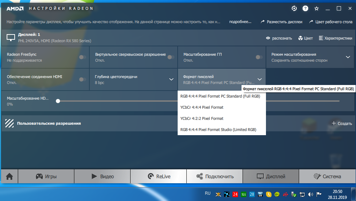Click распознать display button

tap(279, 38)
